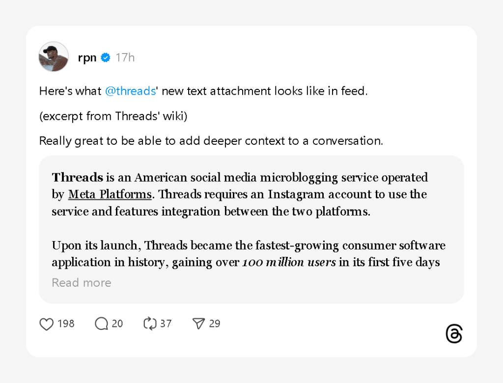Viewport: 503px width, 383px height.
Task: Click the 29 shares count
Action: tap(215, 324)
